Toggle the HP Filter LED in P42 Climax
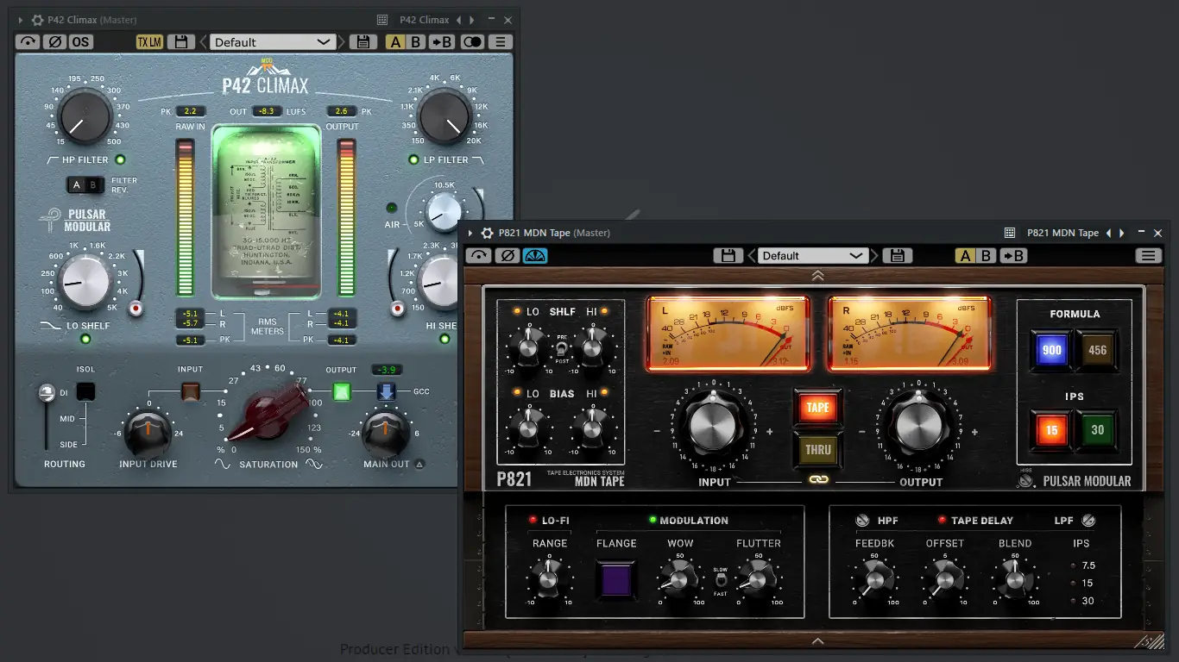Viewport: 1179px width, 662px height. pyautogui.click(x=120, y=159)
